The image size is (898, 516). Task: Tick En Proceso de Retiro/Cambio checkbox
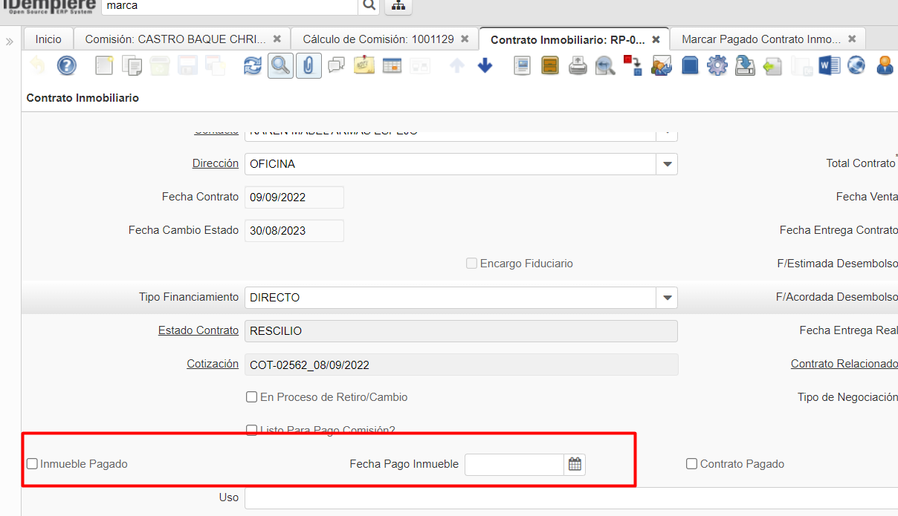[x=252, y=397]
